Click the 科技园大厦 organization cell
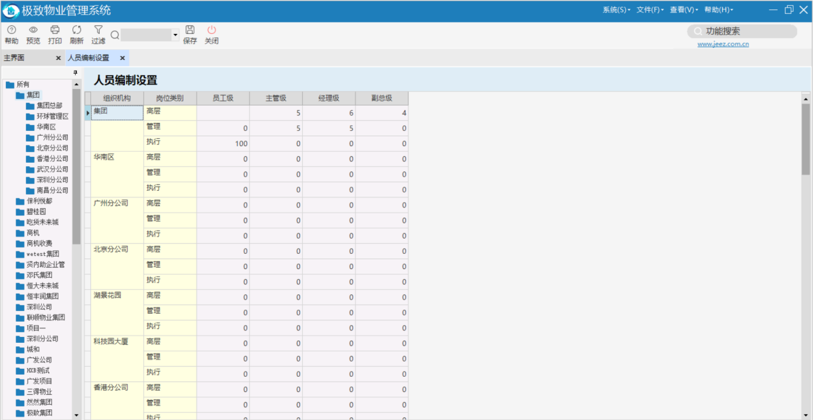The image size is (813, 420). coord(117,358)
